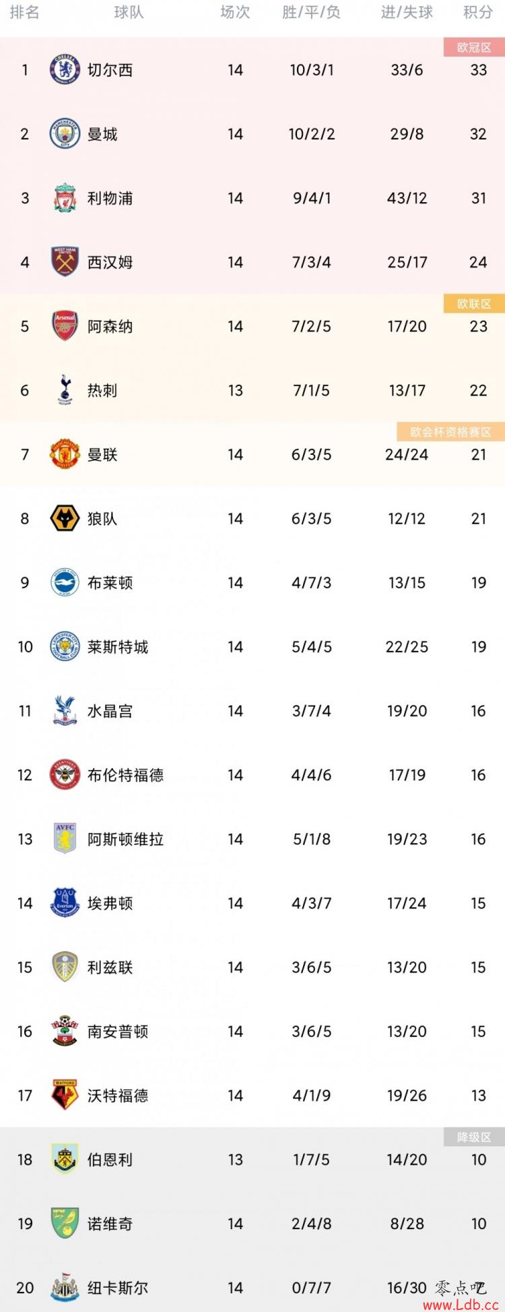Click the Manchester City crest icon

click(x=65, y=134)
